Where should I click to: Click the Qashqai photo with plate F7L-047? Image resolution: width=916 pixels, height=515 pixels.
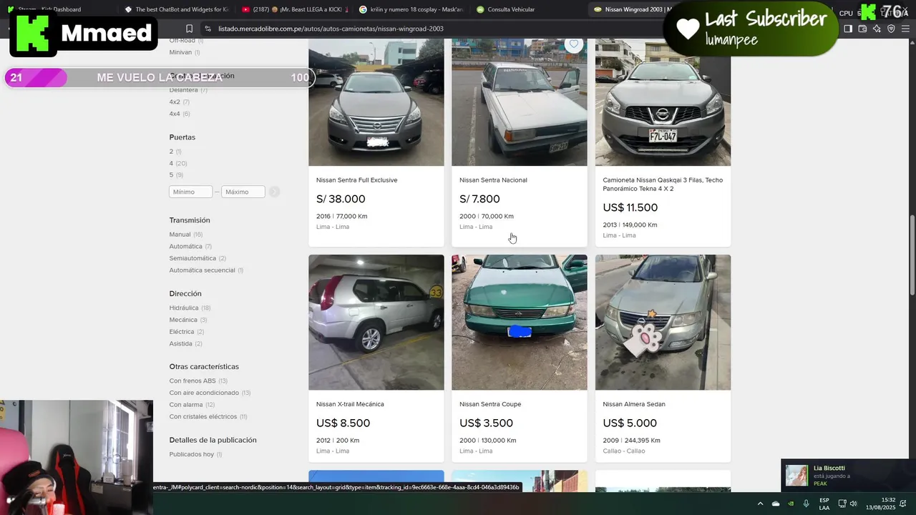(x=663, y=102)
